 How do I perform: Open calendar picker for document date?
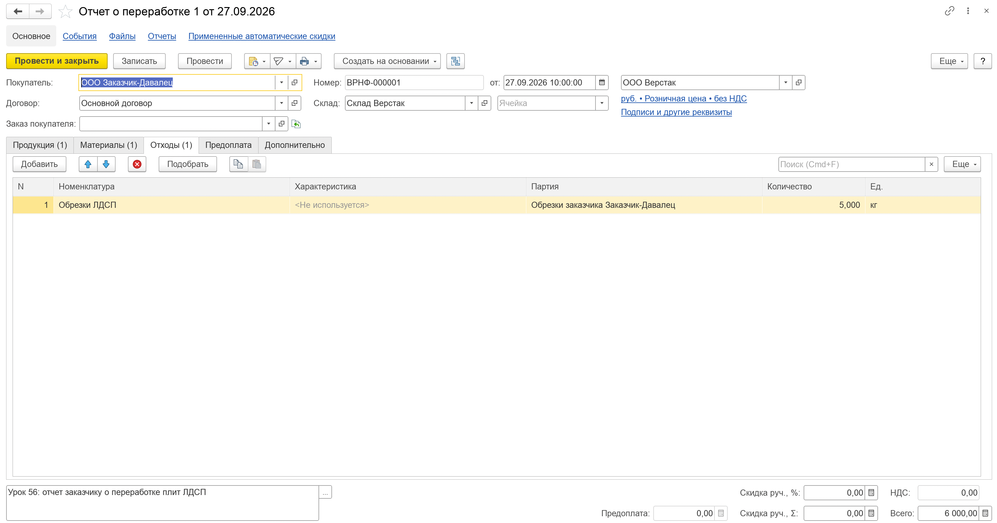[602, 82]
